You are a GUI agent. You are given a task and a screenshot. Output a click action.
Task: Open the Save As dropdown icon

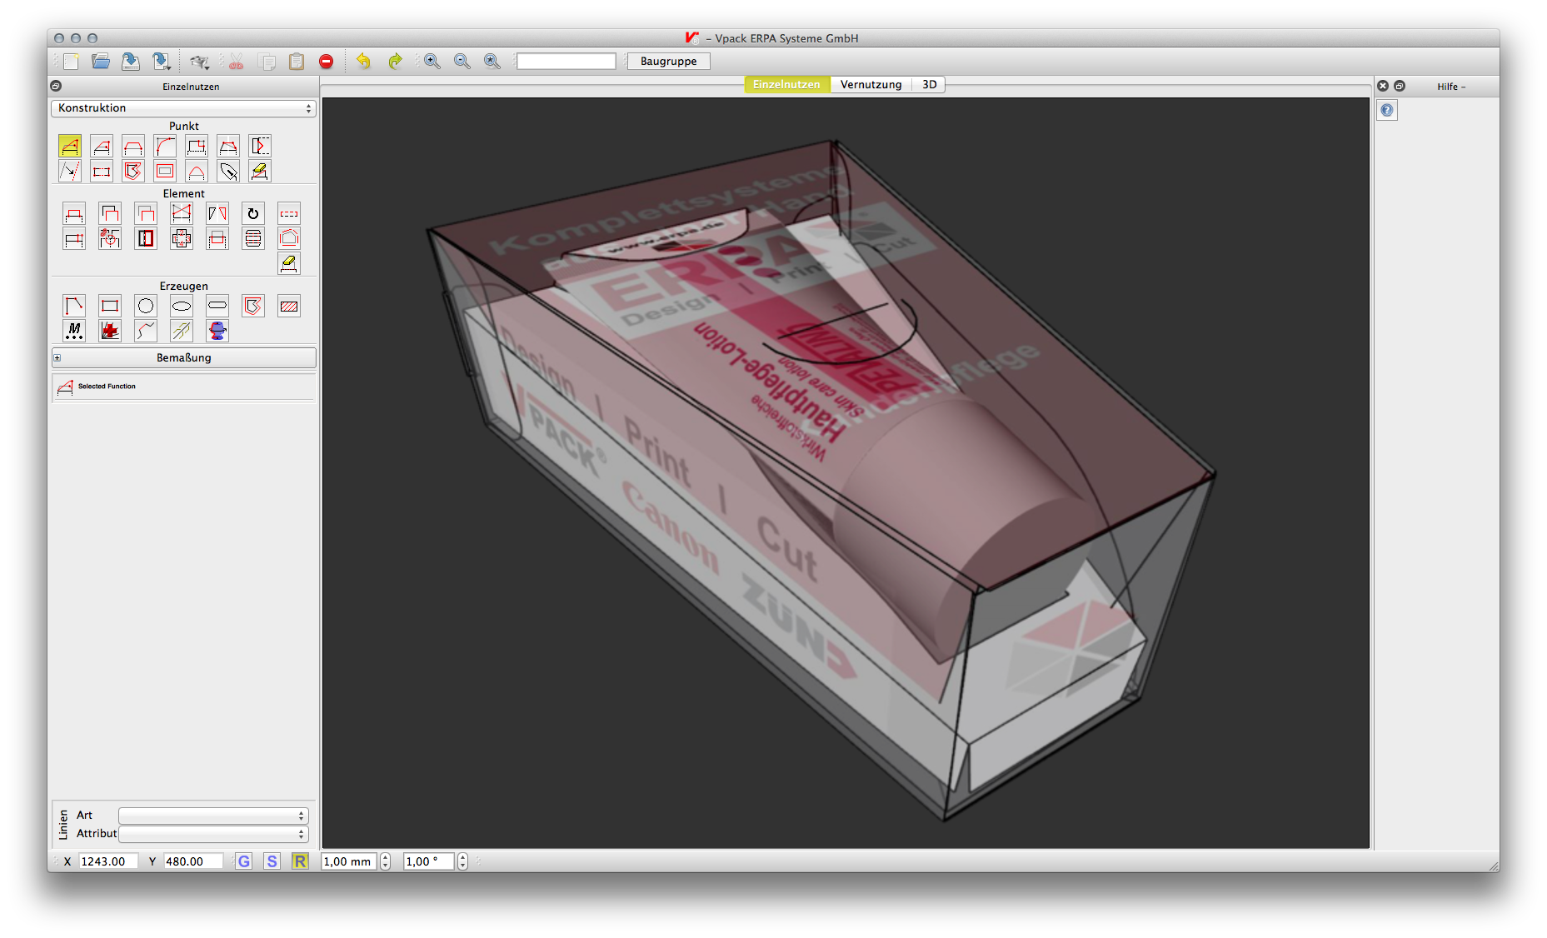162,61
